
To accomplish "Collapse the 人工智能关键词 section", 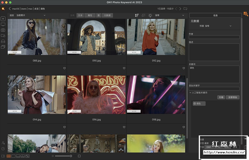I will click(190, 93).
